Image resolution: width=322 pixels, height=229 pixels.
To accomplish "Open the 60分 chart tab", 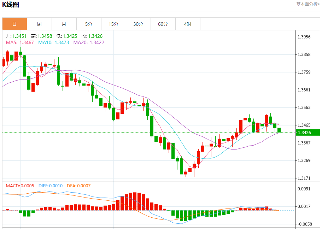I will point(163,24).
